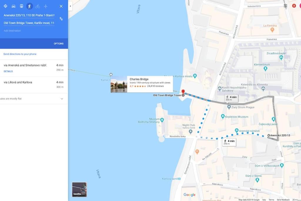
Task: Select the transit travel mode icon
Action: [21, 6]
